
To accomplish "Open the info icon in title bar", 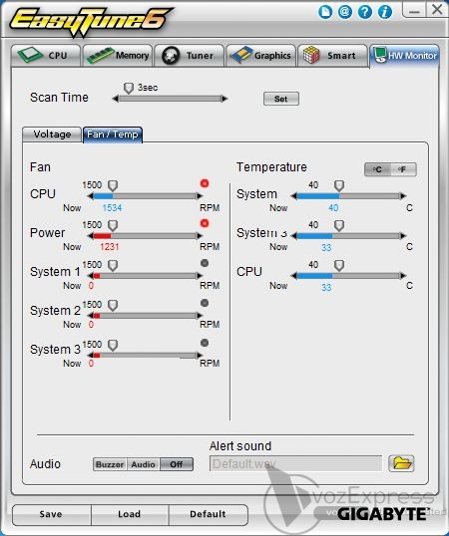I will click(x=385, y=12).
